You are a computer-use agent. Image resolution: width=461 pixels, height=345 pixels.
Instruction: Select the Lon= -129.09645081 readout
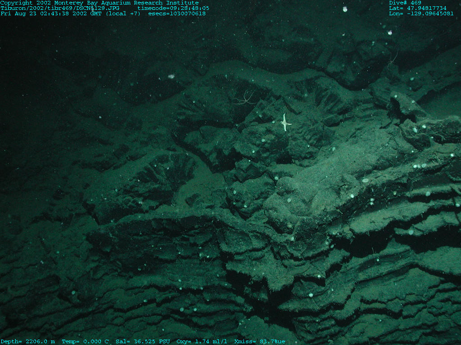(x=421, y=13)
